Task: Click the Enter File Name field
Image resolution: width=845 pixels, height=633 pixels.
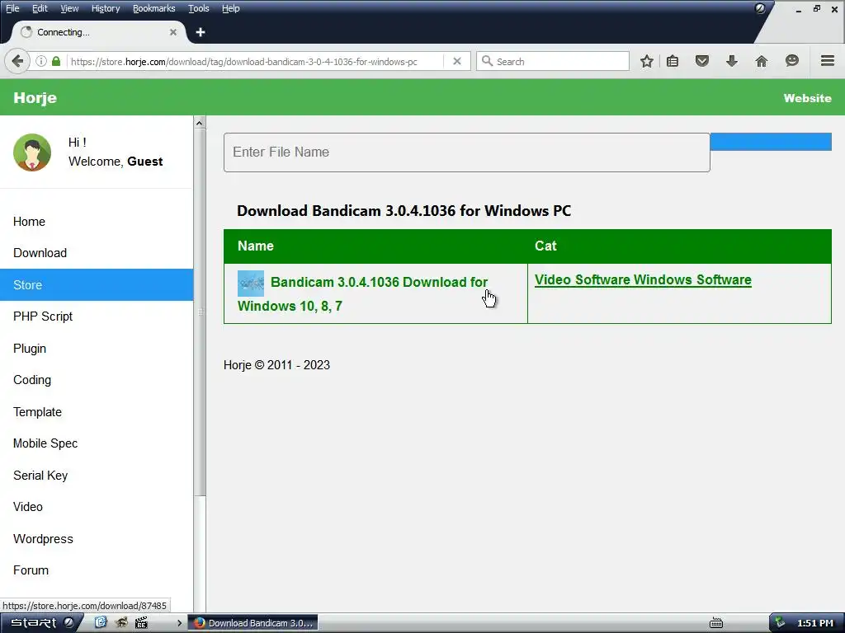Action: [x=467, y=152]
